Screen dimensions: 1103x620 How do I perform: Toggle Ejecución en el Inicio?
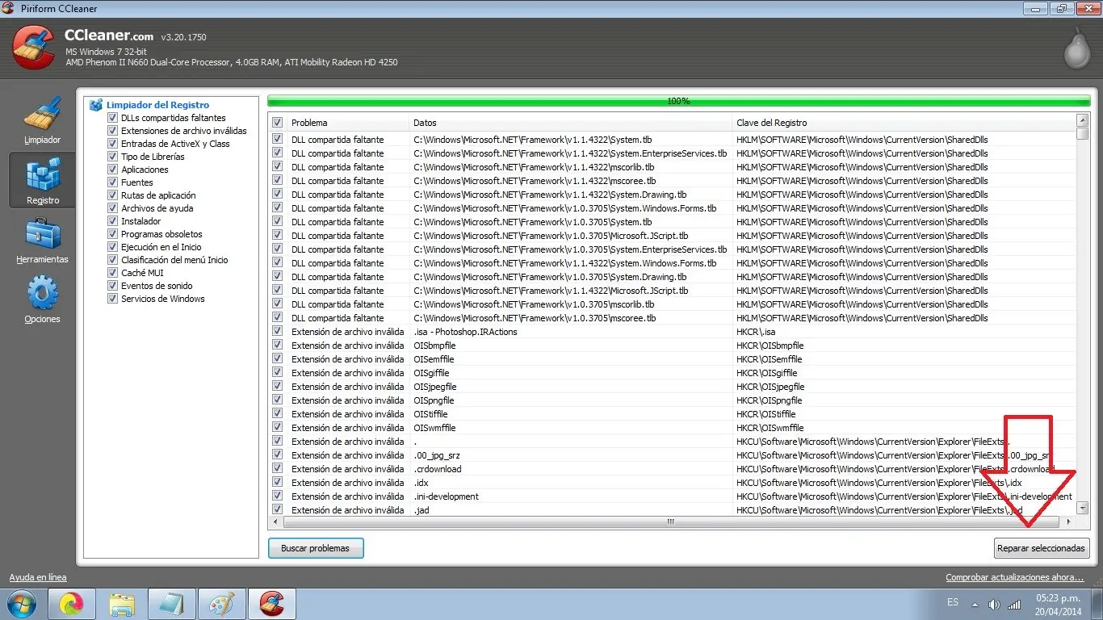(113, 247)
